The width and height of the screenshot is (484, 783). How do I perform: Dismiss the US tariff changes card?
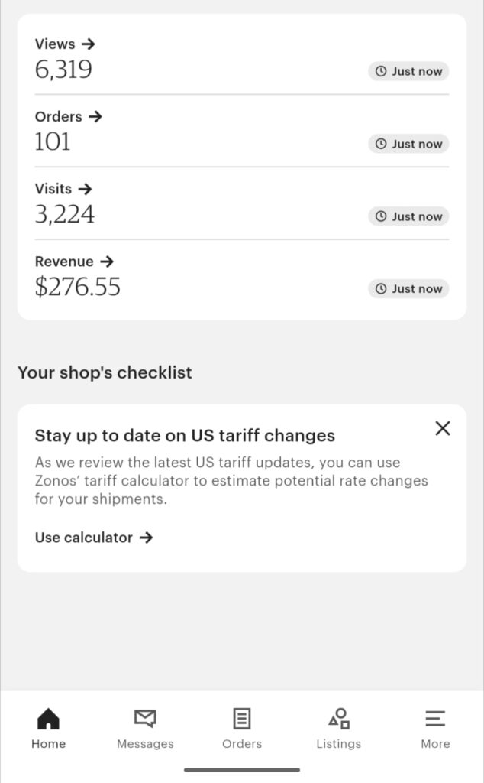[443, 428]
